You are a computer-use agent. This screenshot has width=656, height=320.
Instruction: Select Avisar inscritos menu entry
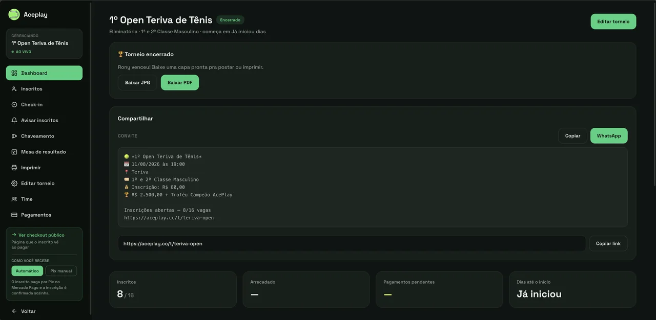click(x=44, y=121)
